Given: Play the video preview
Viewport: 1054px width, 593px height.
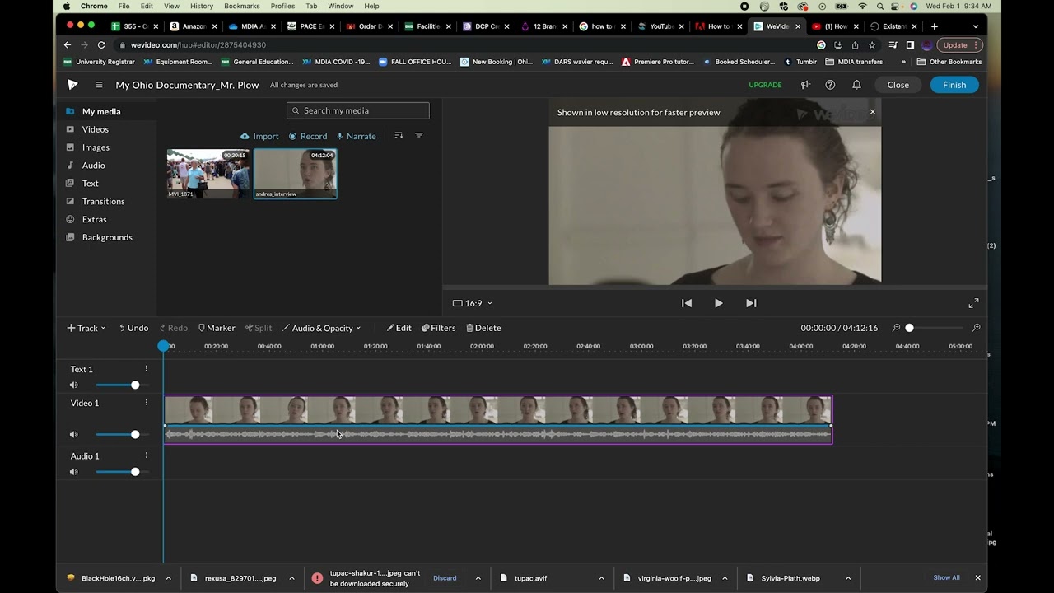Looking at the screenshot, I should pos(718,303).
